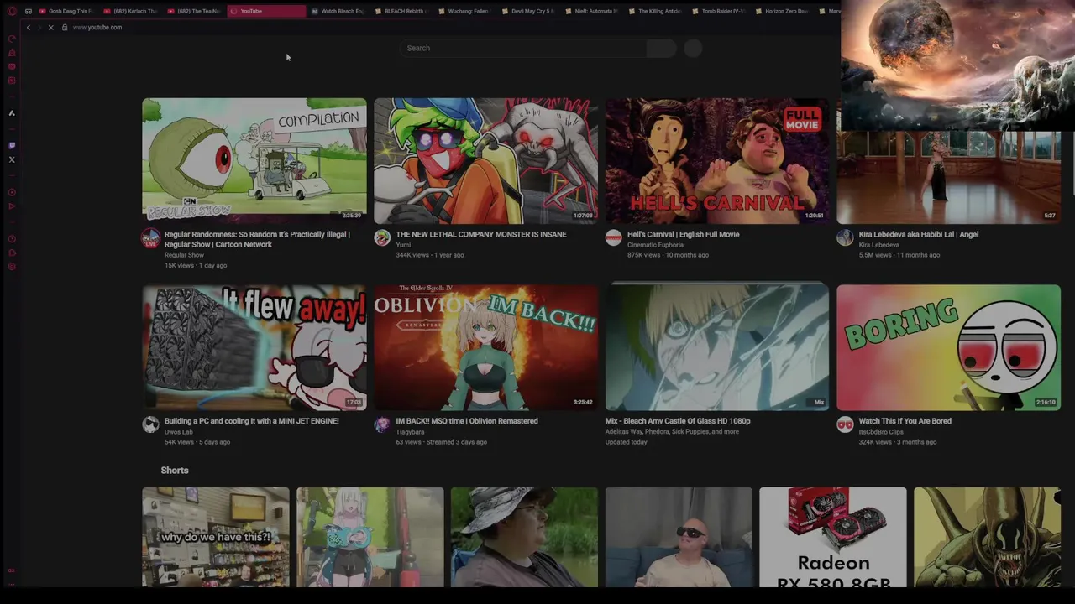Open Mix - Bleach Amv Castle Of Glass
1075x604 pixels.
point(678,421)
